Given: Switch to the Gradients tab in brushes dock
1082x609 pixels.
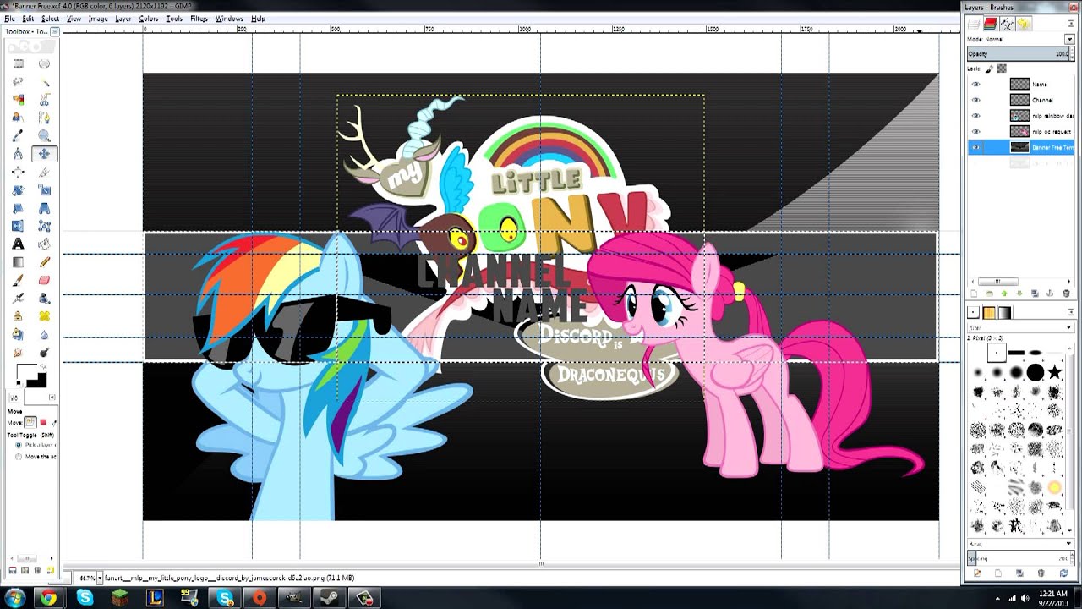Looking at the screenshot, I should [1005, 313].
